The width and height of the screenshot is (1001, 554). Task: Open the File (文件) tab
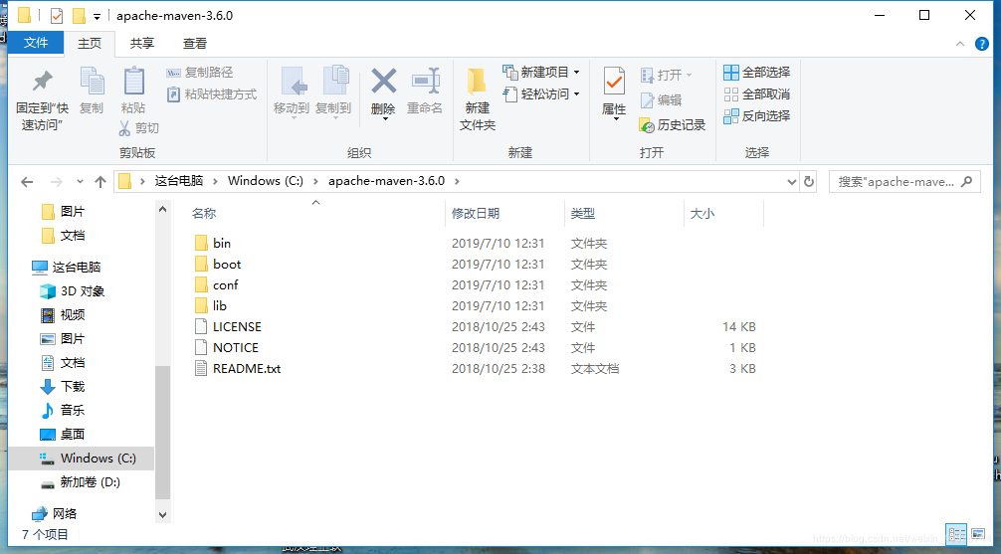point(36,43)
